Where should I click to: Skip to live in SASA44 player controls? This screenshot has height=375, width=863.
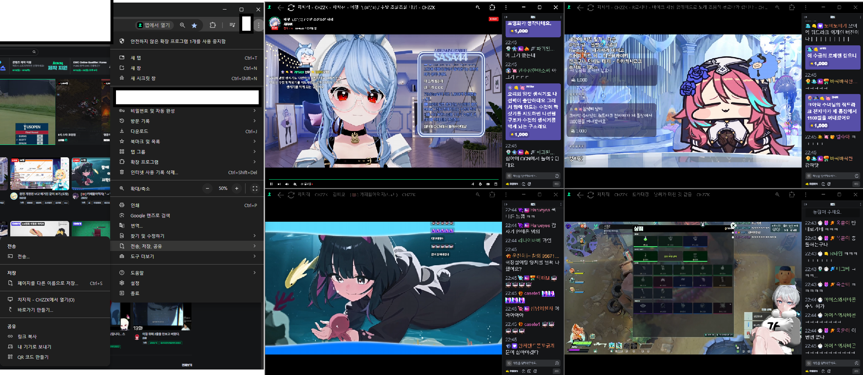[x=279, y=184]
